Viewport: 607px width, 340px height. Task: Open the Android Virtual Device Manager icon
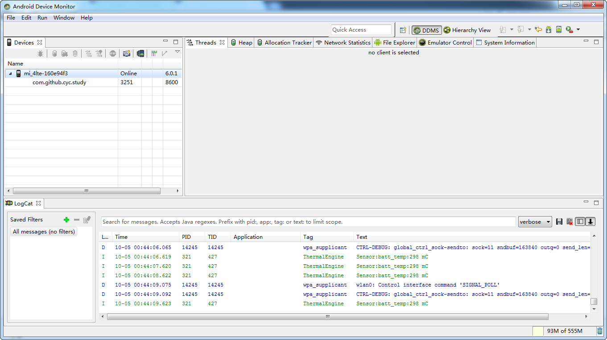point(559,30)
